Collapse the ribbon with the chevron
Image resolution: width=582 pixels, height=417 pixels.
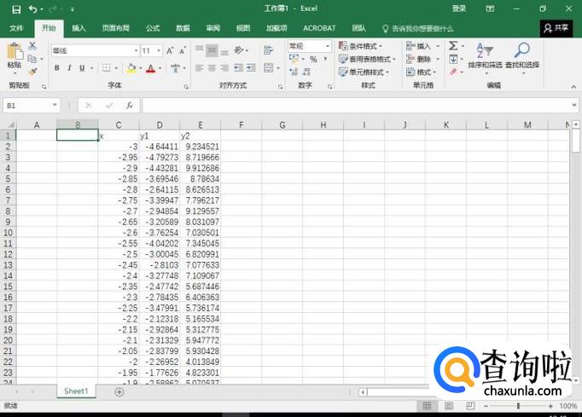click(x=573, y=86)
